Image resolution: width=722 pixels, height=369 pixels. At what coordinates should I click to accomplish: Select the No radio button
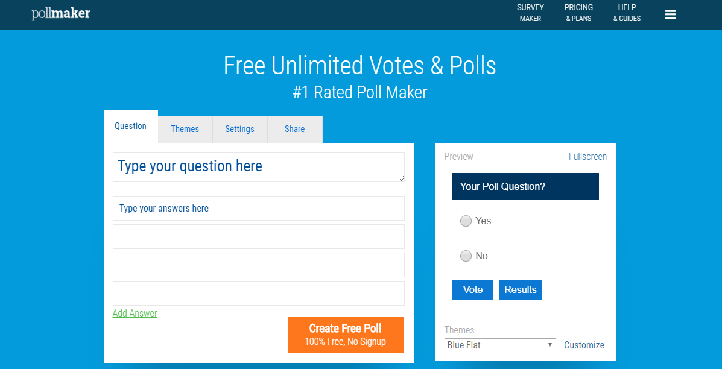[466, 256]
